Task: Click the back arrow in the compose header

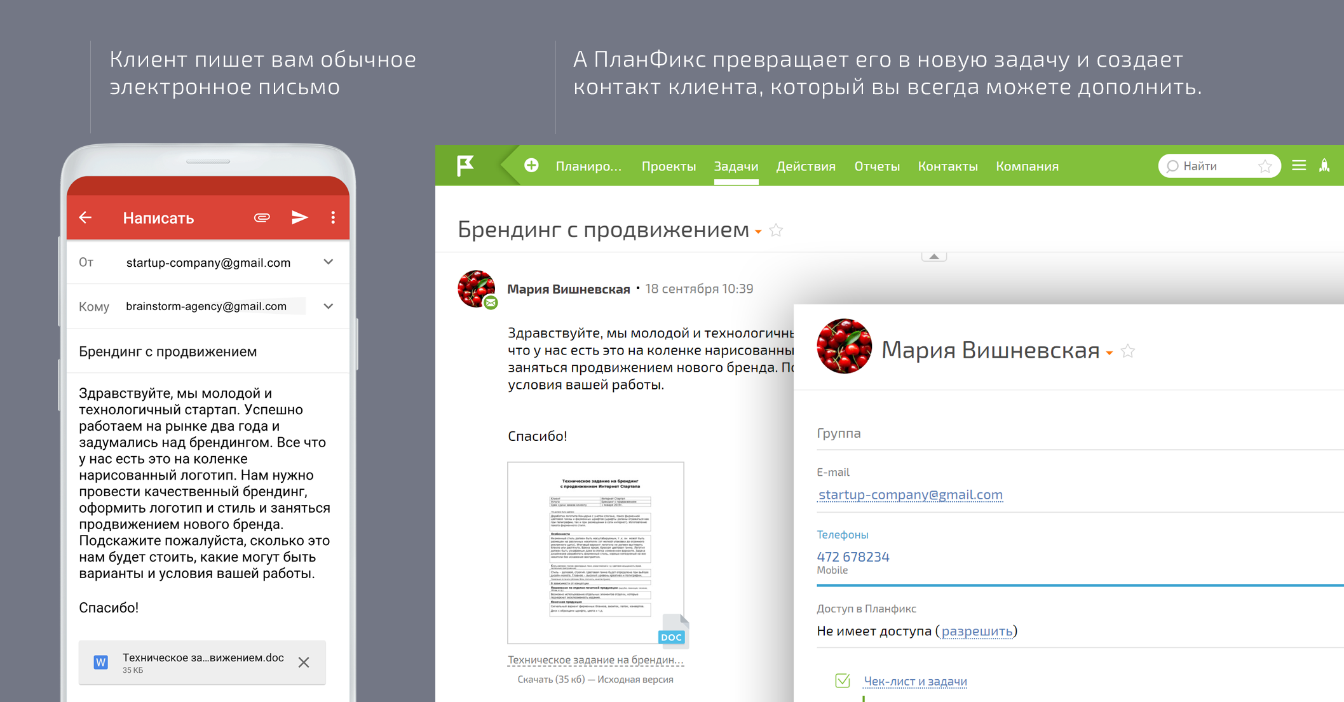Action: 86,218
